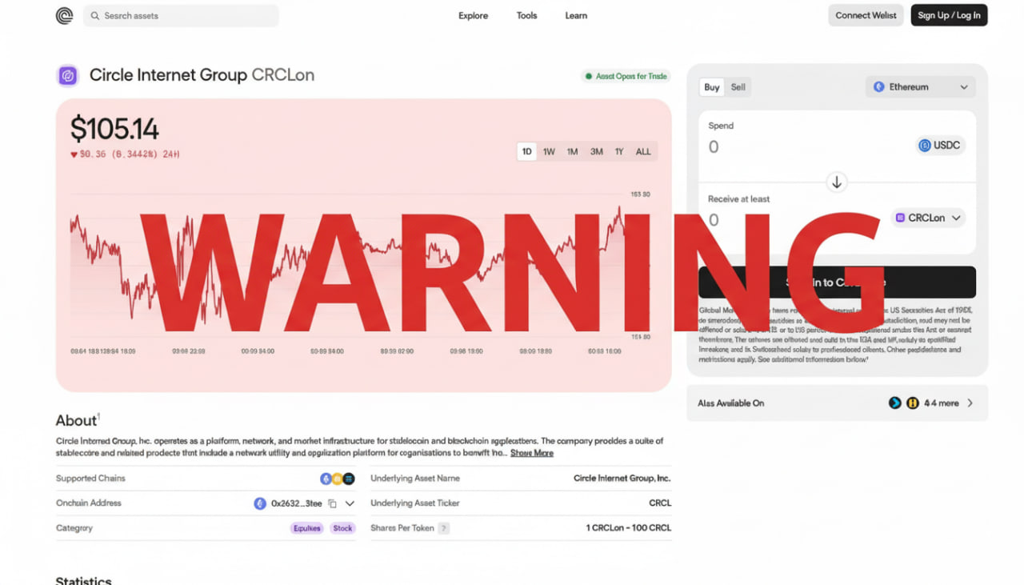Screen dimensions: 1024x585
Task: Click the USDC token badge in Spend
Action: 939,146
